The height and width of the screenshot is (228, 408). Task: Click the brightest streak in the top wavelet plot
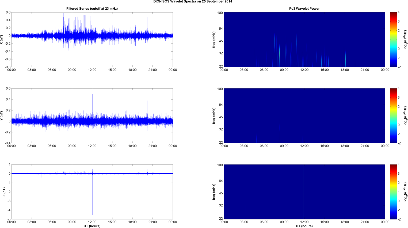(x=279, y=56)
